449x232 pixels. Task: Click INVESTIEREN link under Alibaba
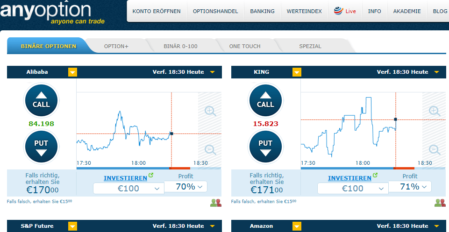(x=125, y=178)
